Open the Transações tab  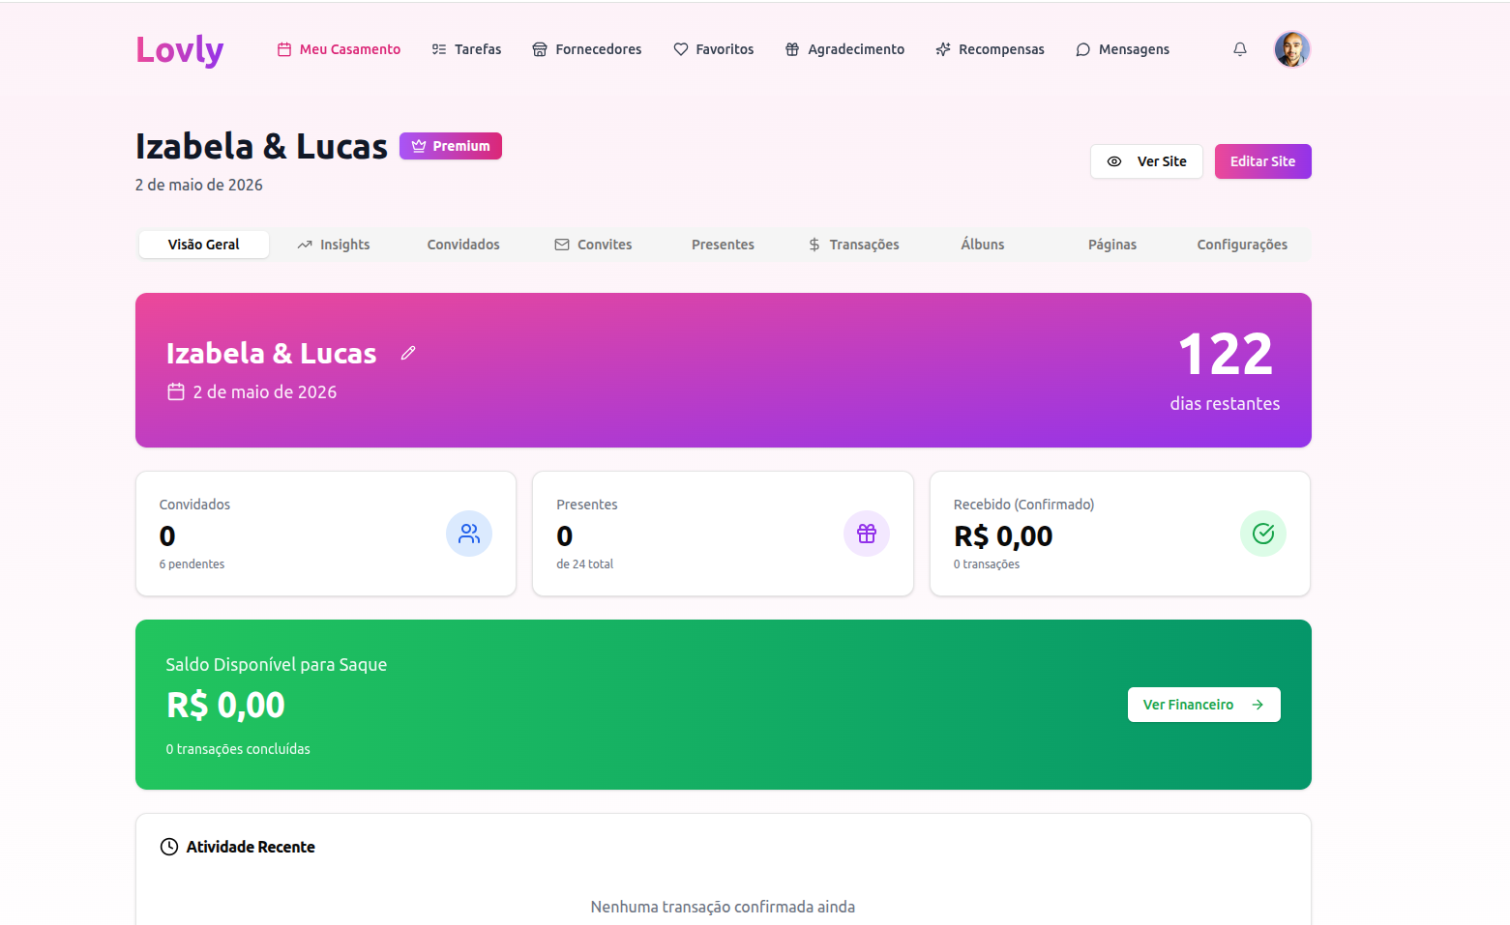pyautogui.click(x=854, y=245)
